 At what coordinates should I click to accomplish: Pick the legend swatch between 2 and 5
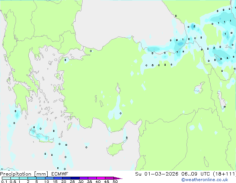32,178
